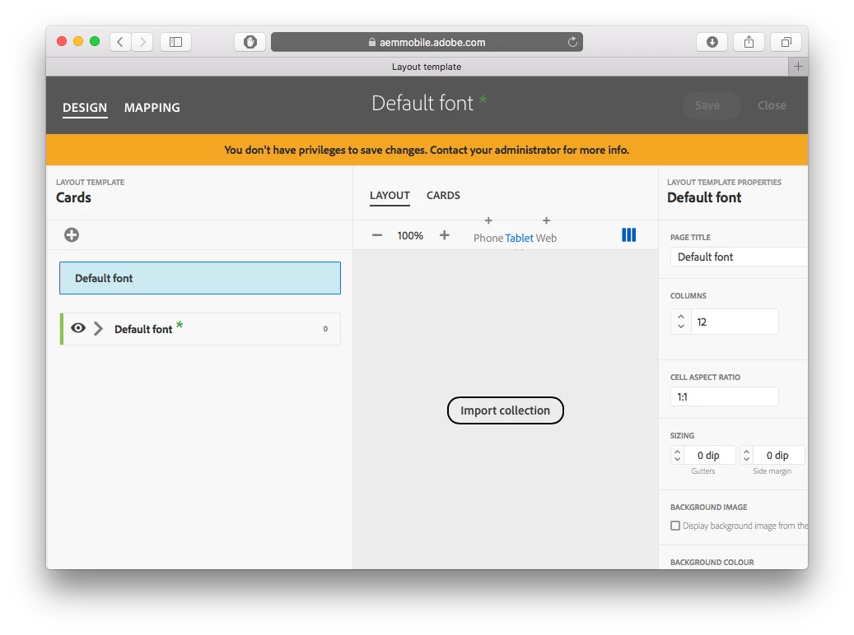Click the Gutters 0 dip field
The image size is (854, 635).
(708, 455)
